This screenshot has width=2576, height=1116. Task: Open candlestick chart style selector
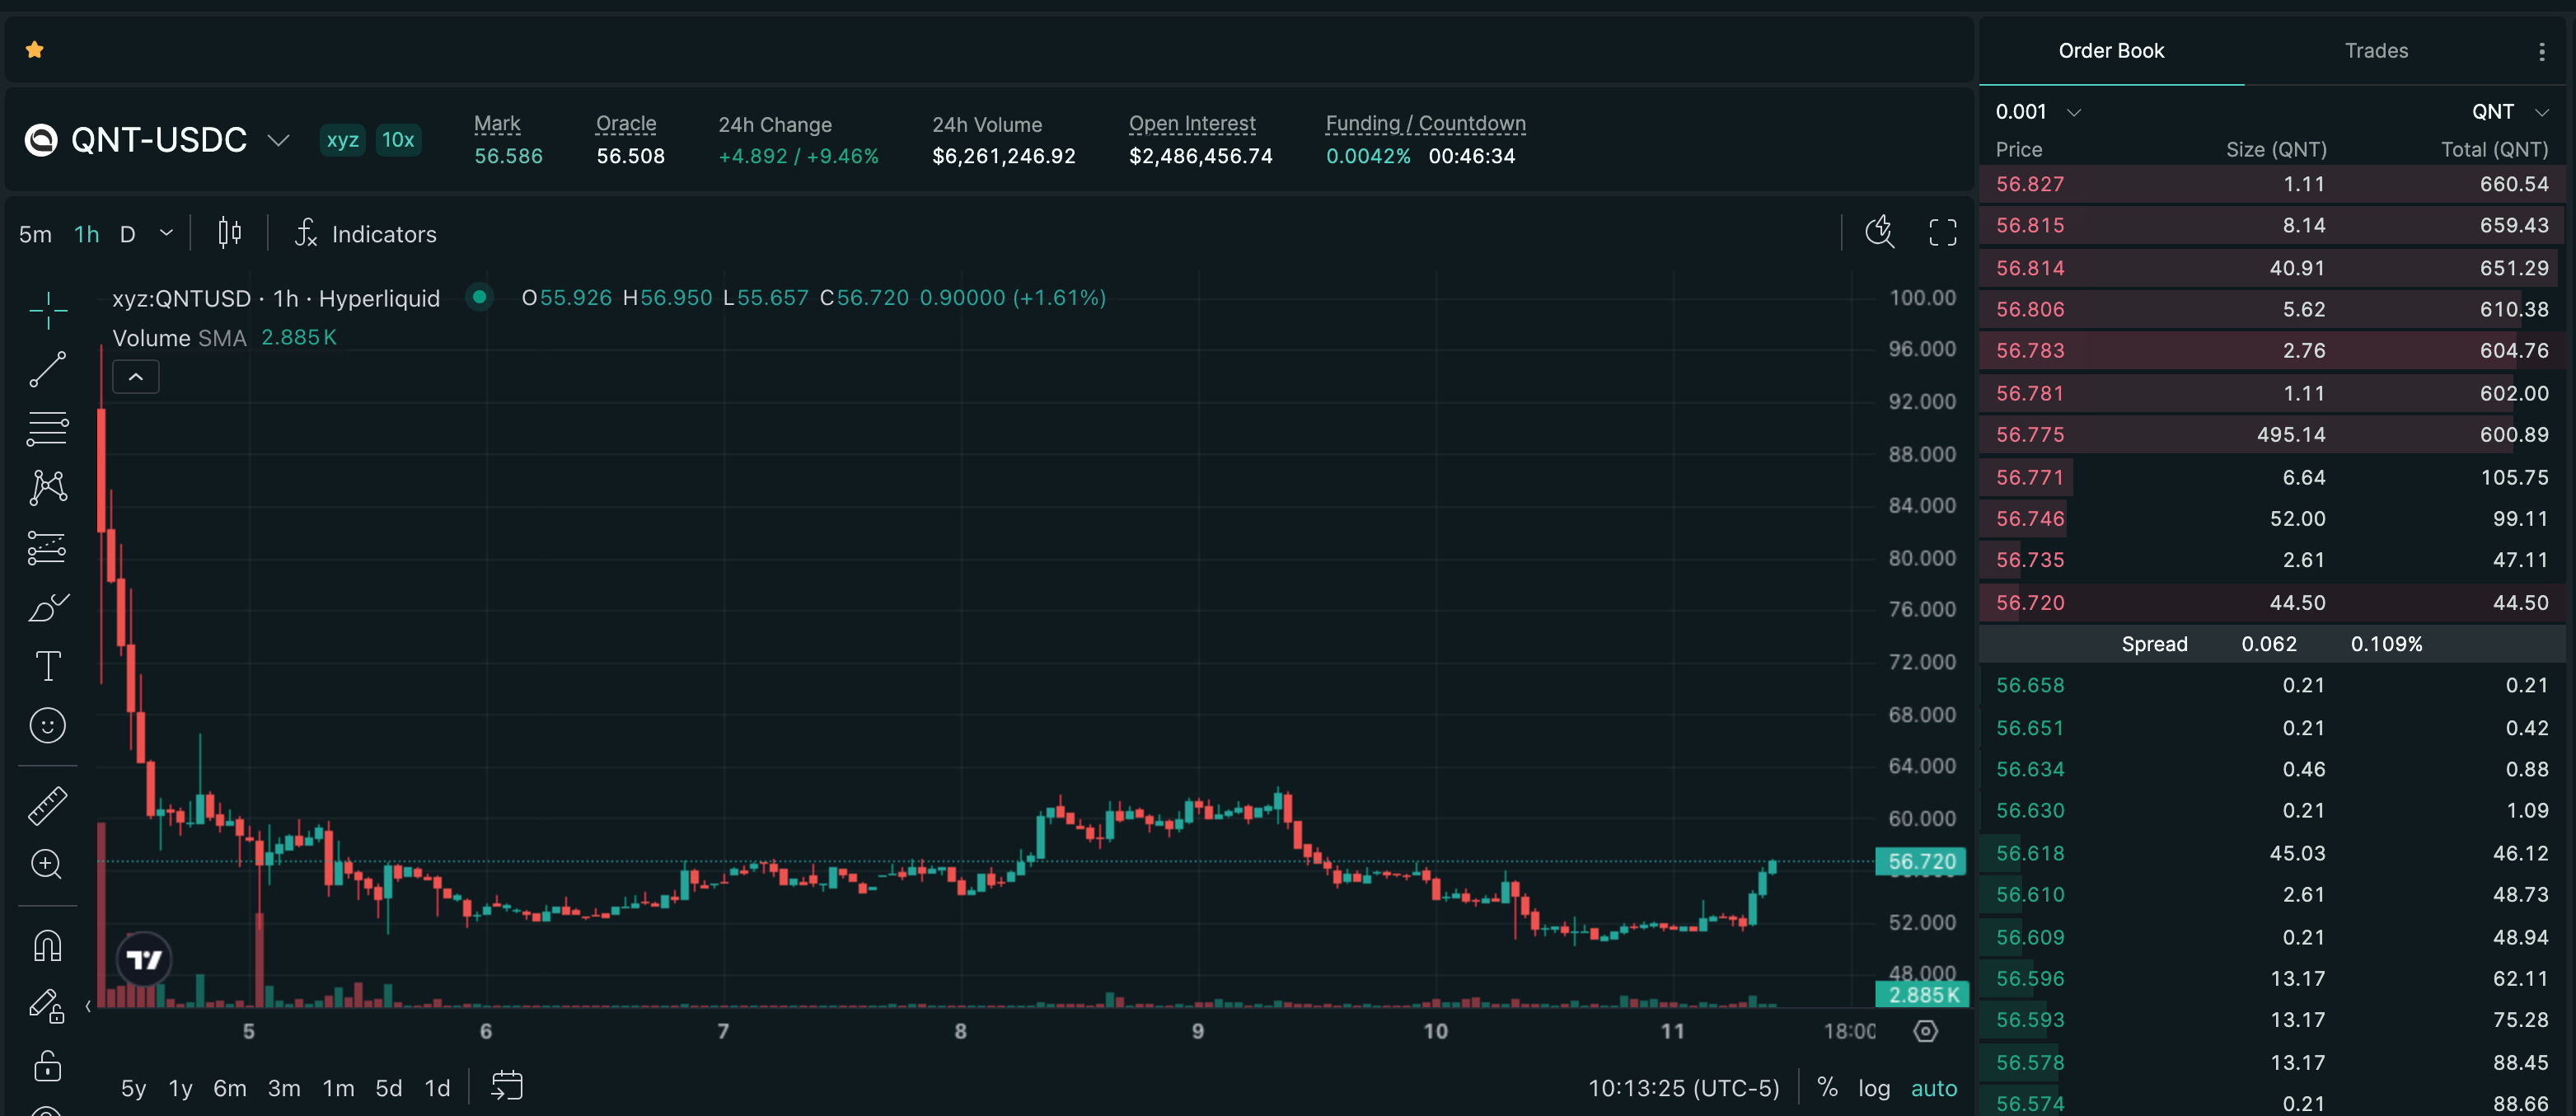[229, 233]
